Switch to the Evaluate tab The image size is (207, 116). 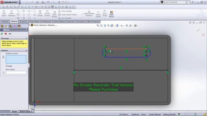(x=71, y=22)
